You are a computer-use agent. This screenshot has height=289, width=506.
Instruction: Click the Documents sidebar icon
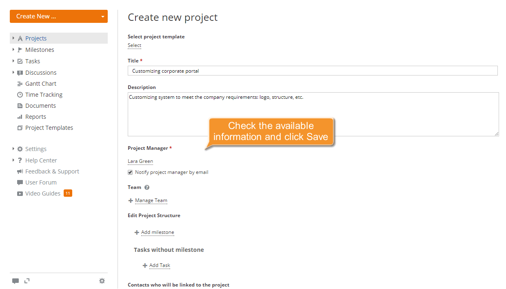pos(20,105)
